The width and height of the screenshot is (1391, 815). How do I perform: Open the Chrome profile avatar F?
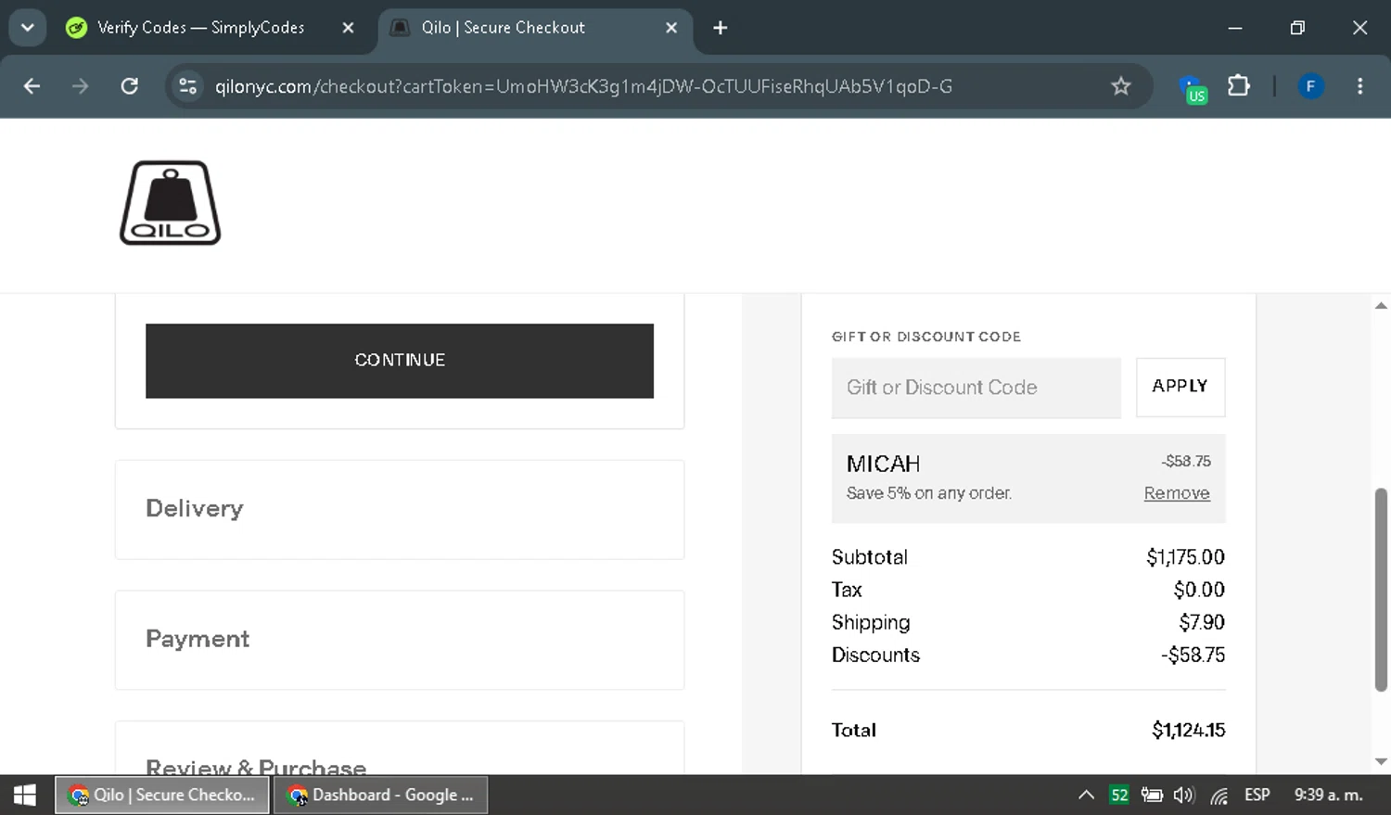pyautogui.click(x=1310, y=86)
